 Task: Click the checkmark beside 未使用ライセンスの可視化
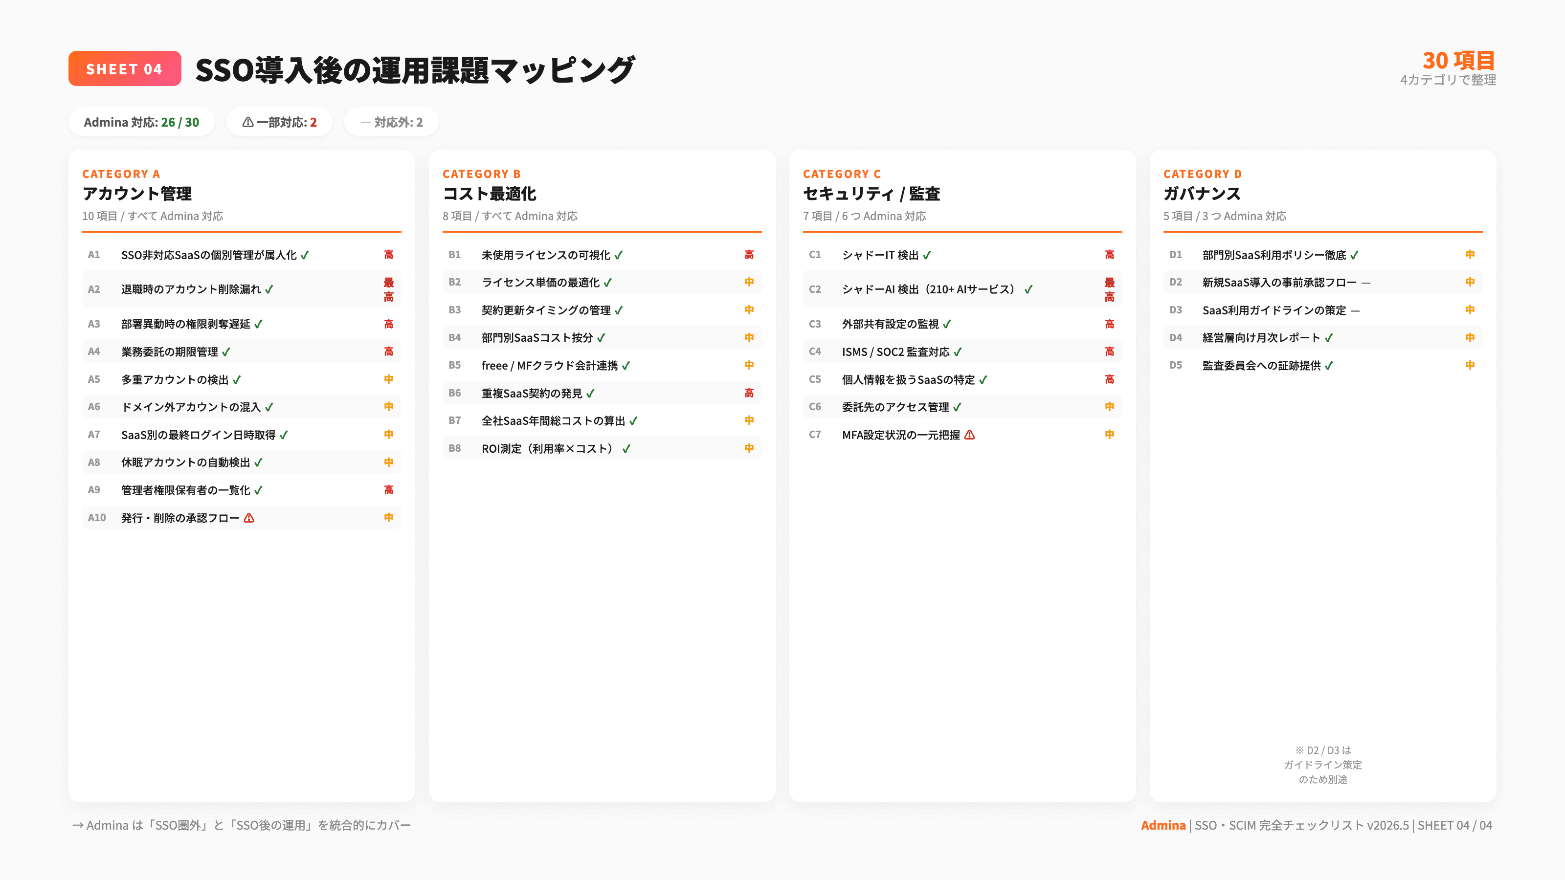pyautogui.click(x=619, y=255)
